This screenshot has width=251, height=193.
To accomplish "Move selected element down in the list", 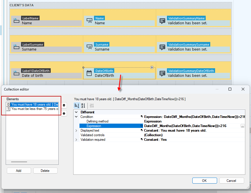I will (64, 113).
